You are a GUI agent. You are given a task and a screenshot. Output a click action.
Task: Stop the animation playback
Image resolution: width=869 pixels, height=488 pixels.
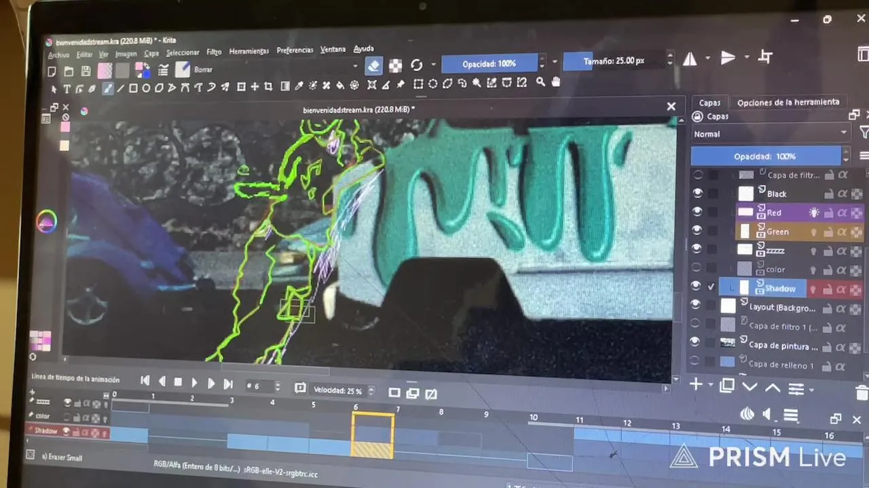178,382
